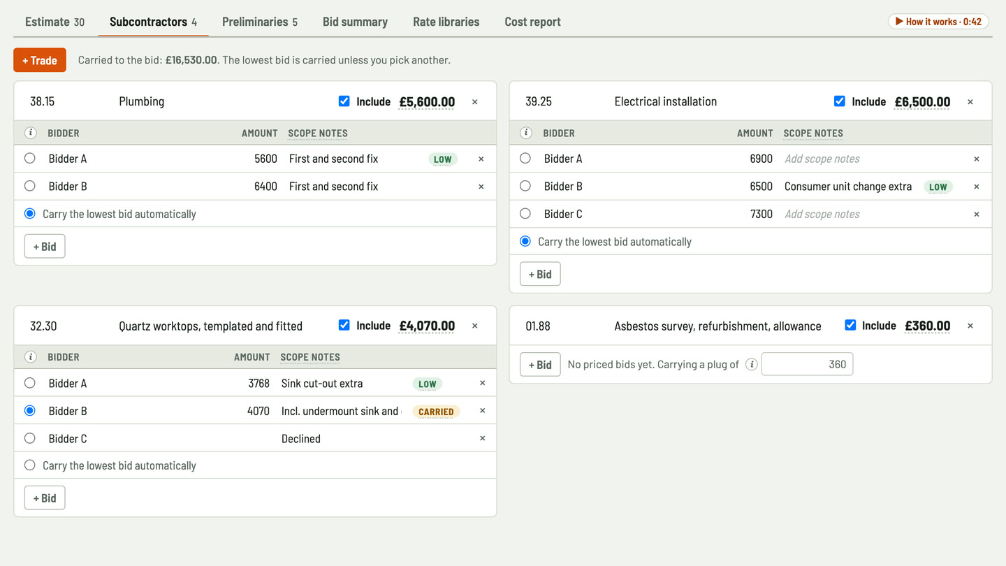The width and height of the screenshot is (1006, 566).
Task: Delete Electrical Bidder A row
Action: 977,159
